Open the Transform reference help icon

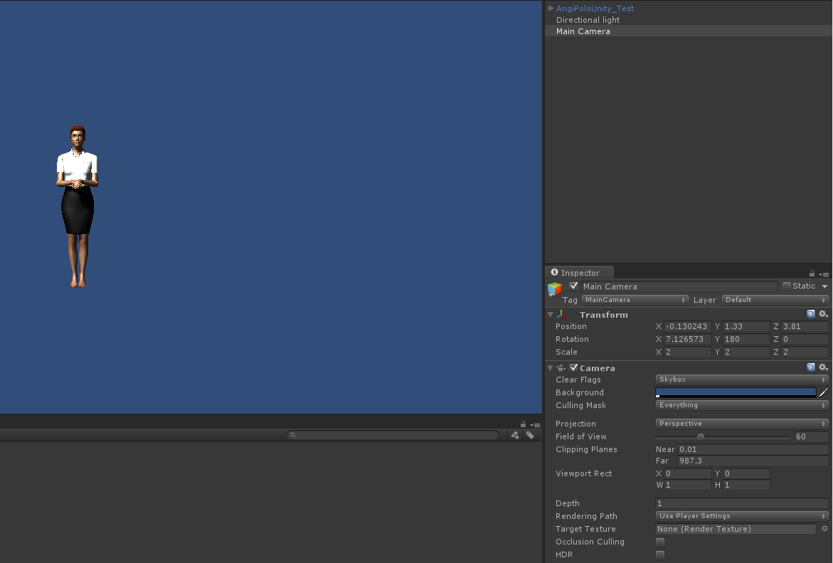point(811,313)
